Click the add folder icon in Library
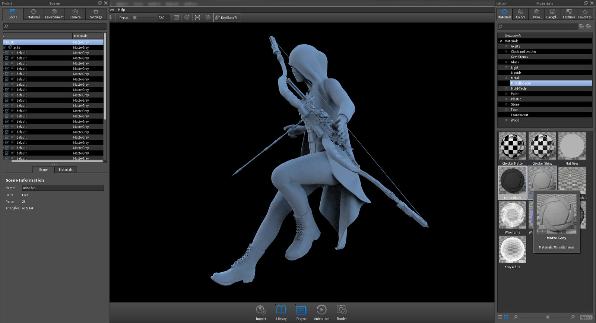Viewport: 596px width, 323px height. click(x=581, y=26)
